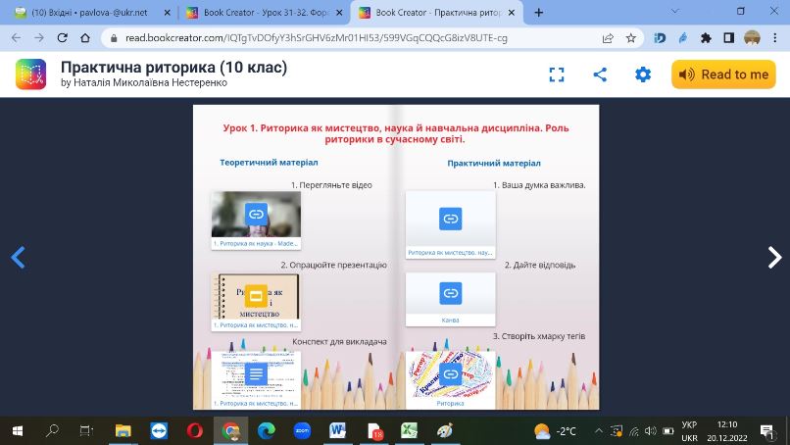Bookmark this page with star icon
Image resolution: width=790 pixels, height=445 pixels.
click(631, 38)
